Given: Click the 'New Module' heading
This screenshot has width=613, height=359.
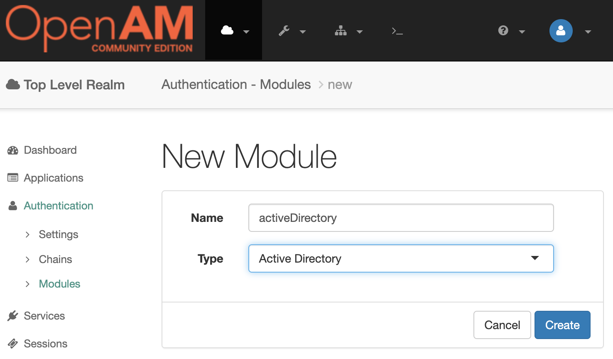Looking at the screenshot, I should 249,157.
